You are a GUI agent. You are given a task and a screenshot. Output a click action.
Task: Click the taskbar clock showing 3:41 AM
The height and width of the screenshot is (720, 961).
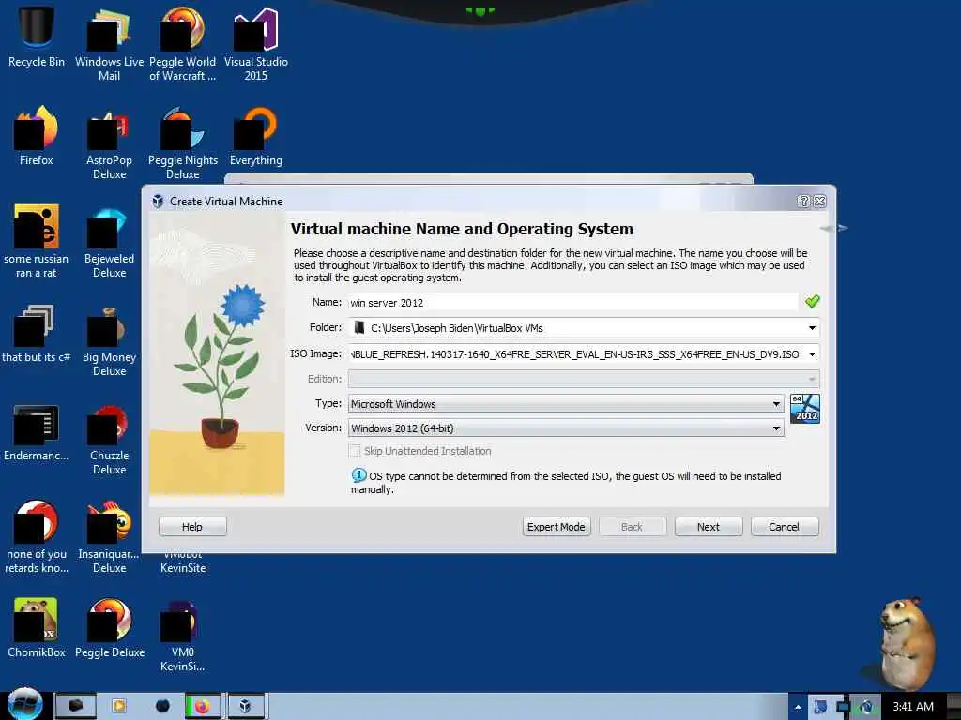[x=912, y=707]
